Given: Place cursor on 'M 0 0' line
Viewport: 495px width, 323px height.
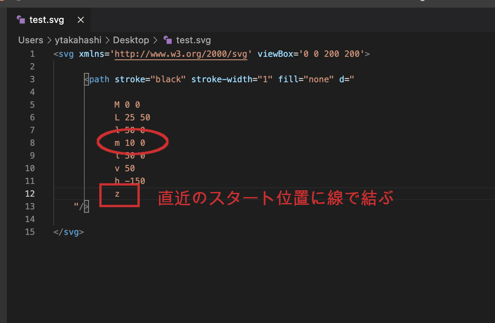Looking at the screenshot, I should point(127,105).
